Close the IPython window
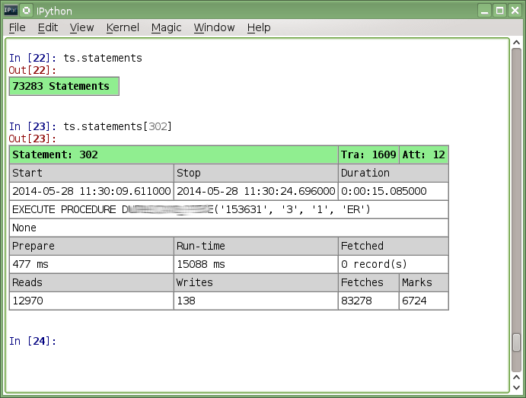526x398 pixels. [x=515, y=10]
